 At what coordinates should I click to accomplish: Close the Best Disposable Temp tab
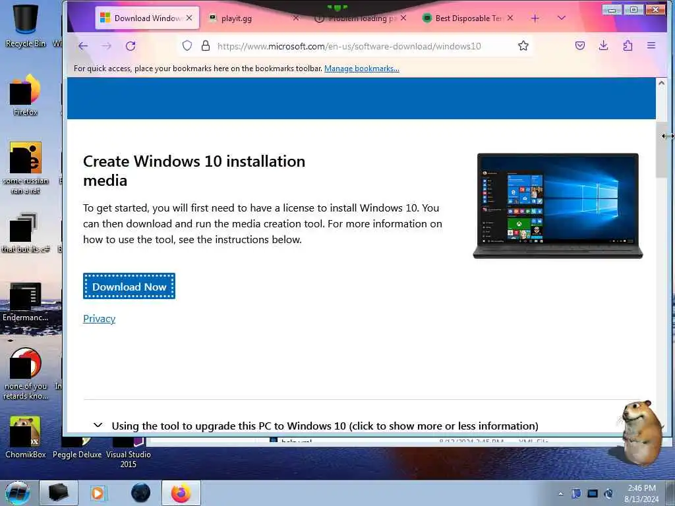[510, 18]
